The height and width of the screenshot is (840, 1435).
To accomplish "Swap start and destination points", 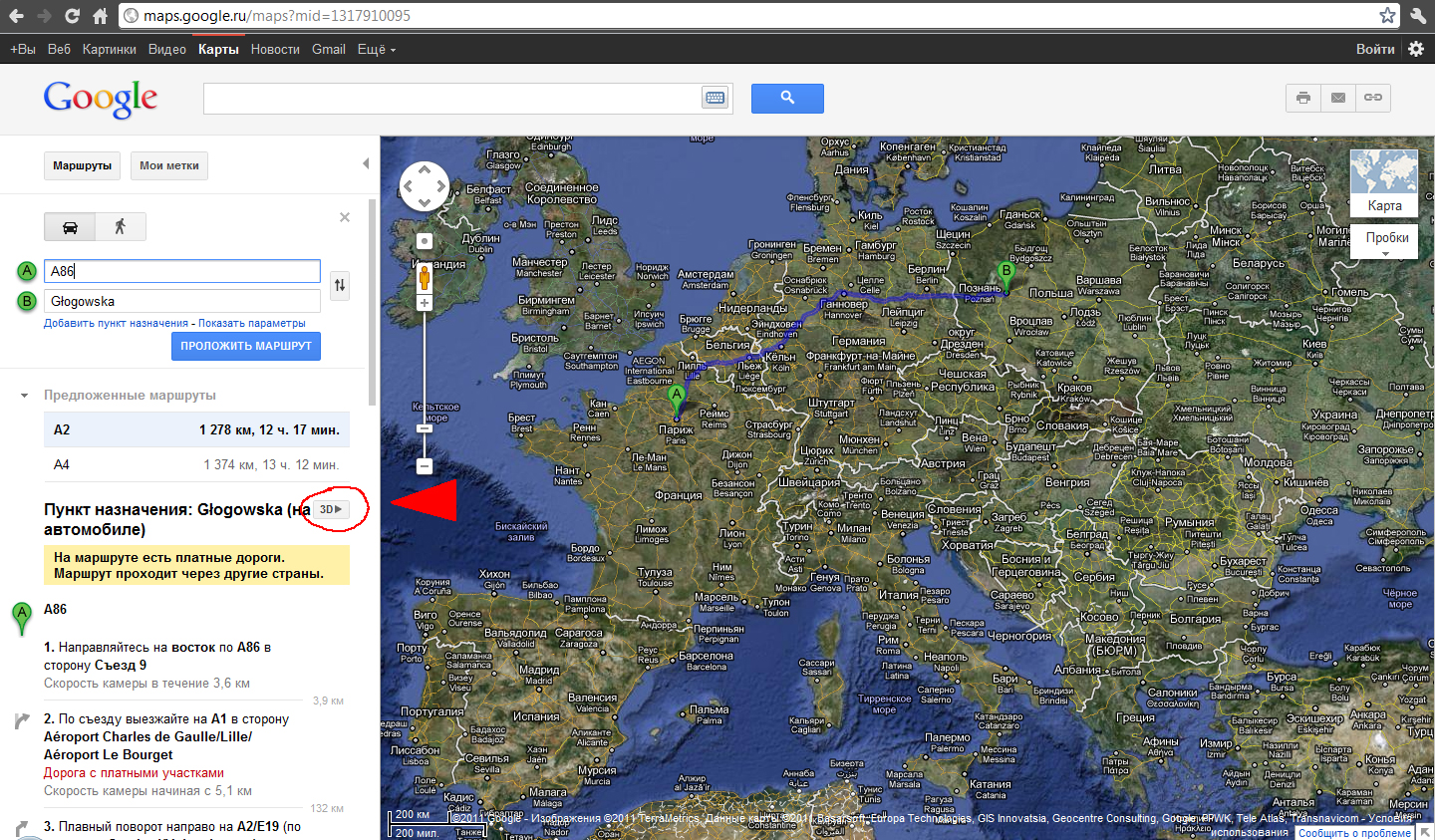I will (x=340, y=286).
